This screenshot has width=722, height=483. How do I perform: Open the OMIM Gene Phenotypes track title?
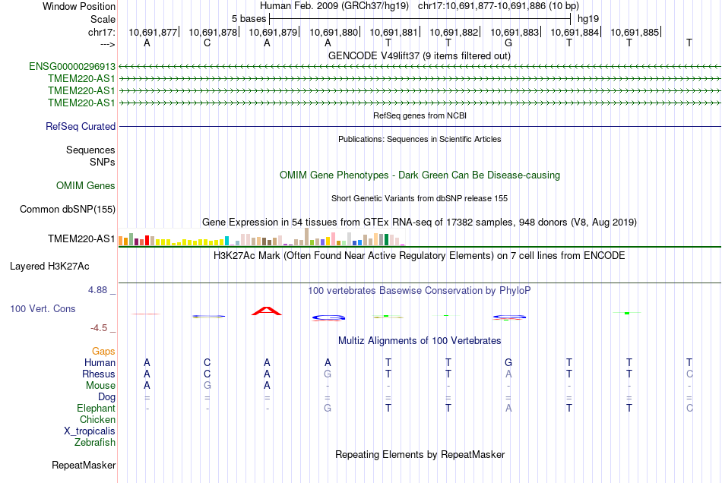tap(420, 175)
